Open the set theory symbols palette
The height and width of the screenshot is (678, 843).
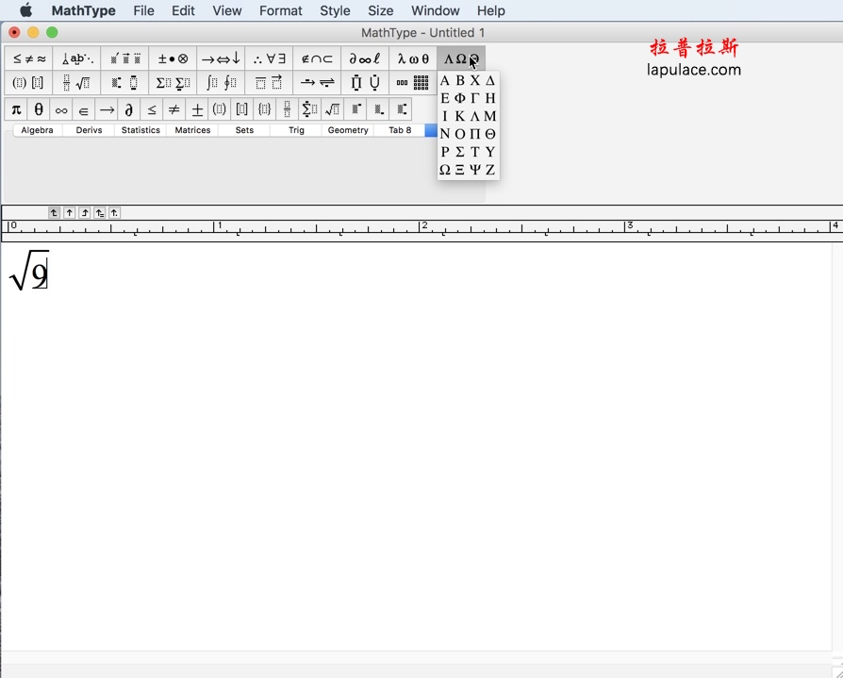click(316, 58)
